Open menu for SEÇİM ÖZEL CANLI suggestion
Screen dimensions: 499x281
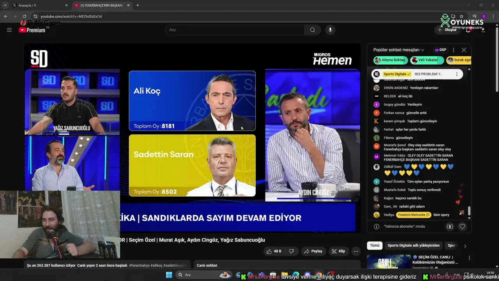click(x=469, y=258)
